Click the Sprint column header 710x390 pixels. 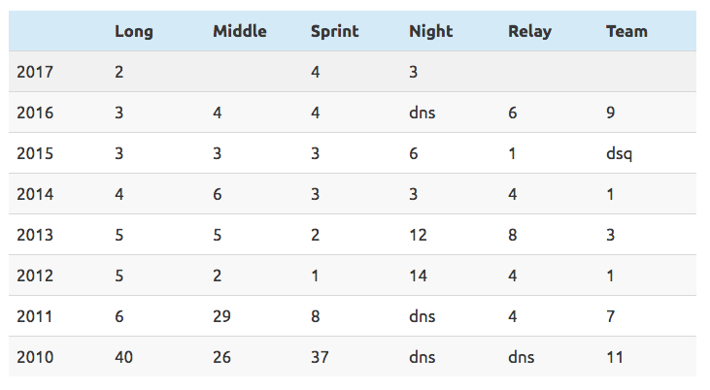[335, 31]
